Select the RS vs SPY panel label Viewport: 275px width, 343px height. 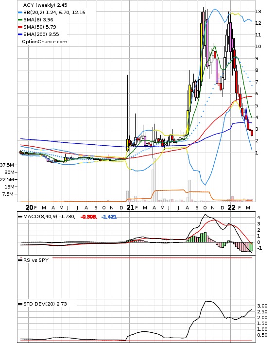[36, 260]
